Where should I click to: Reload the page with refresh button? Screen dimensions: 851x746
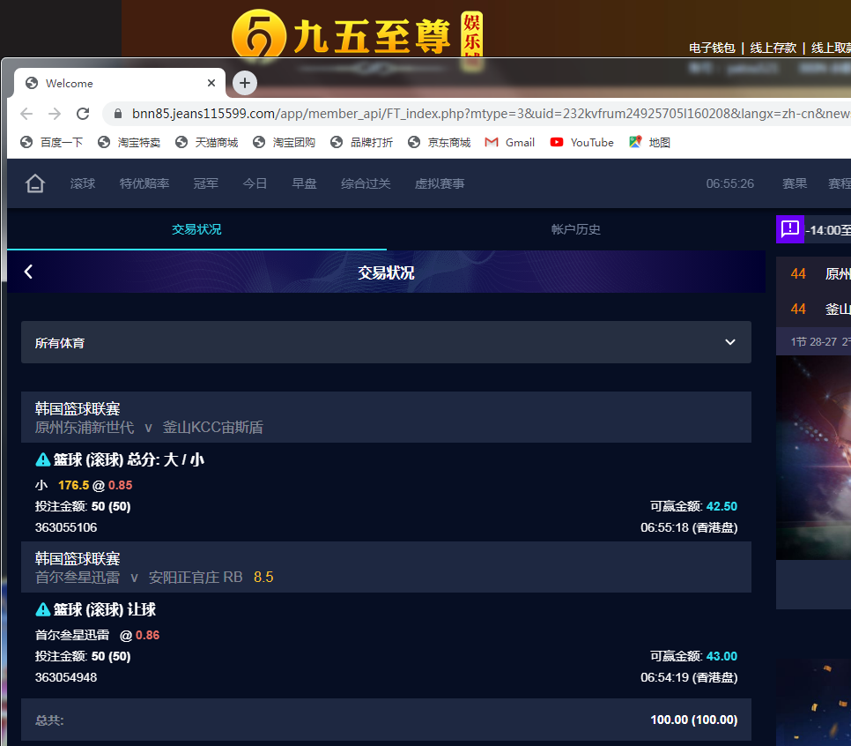click(83, 114)
